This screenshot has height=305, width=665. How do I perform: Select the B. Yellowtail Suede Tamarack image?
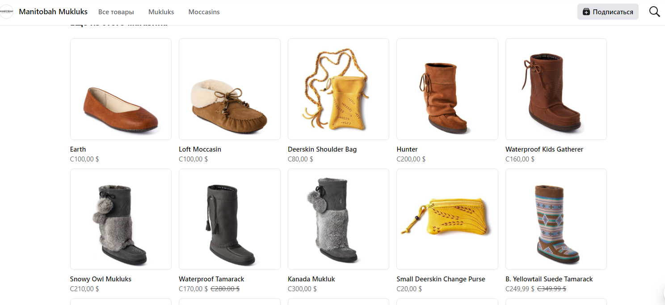[x=556, y=219]
